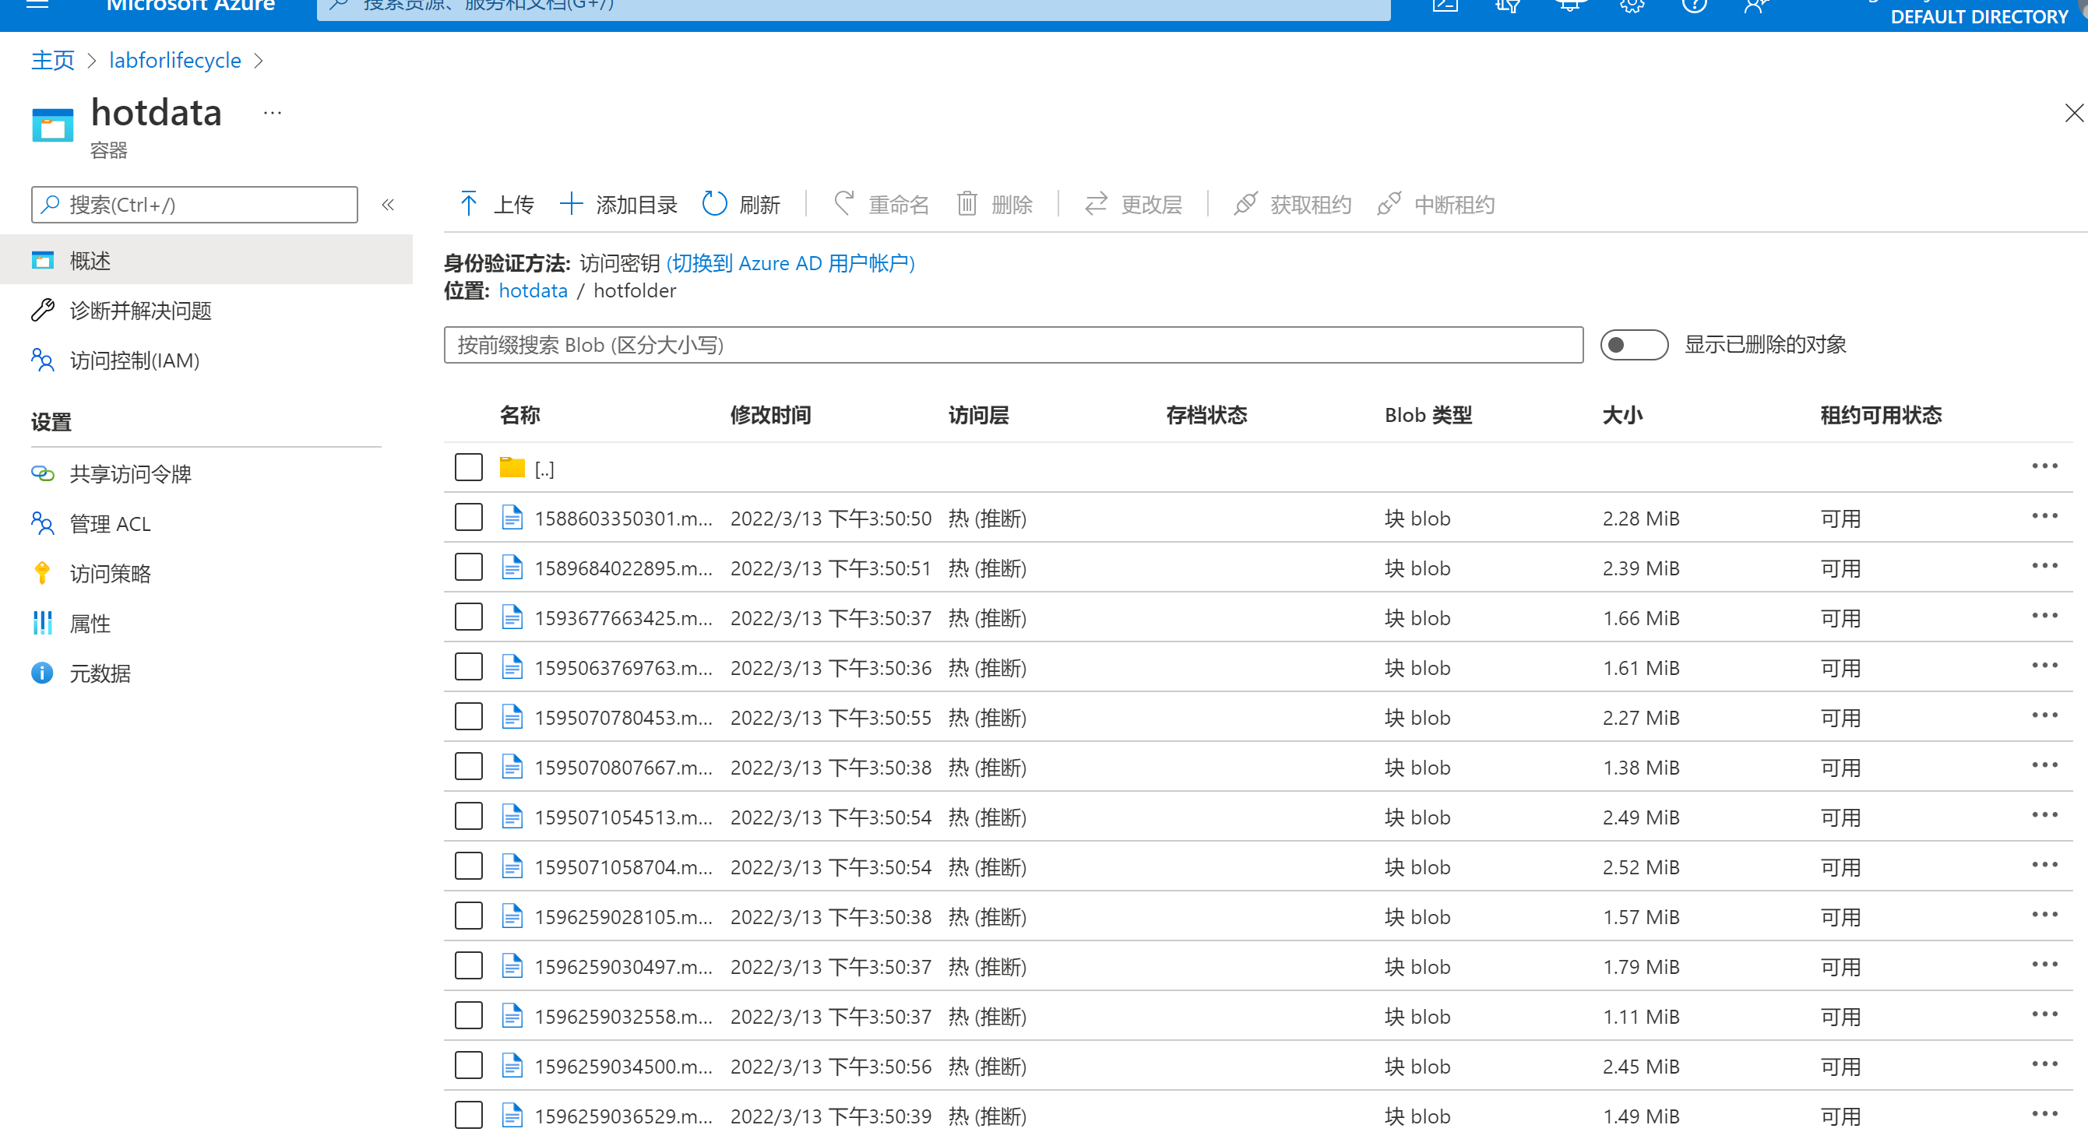Screen dimensions: 2088x1139
Task: Click file icon of blob 1596259032558
Action: [x=512, y=1016]
